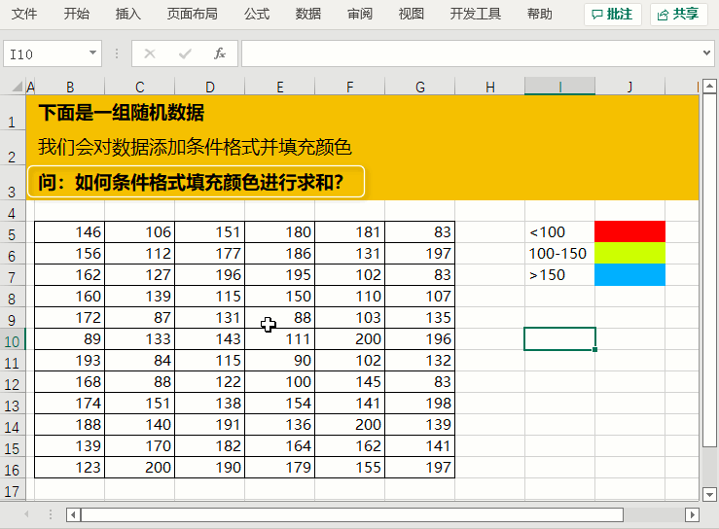Screen dimensions: 719x529
Task: Click the vertical scrollbar thumb
Action: pos(709,270)
